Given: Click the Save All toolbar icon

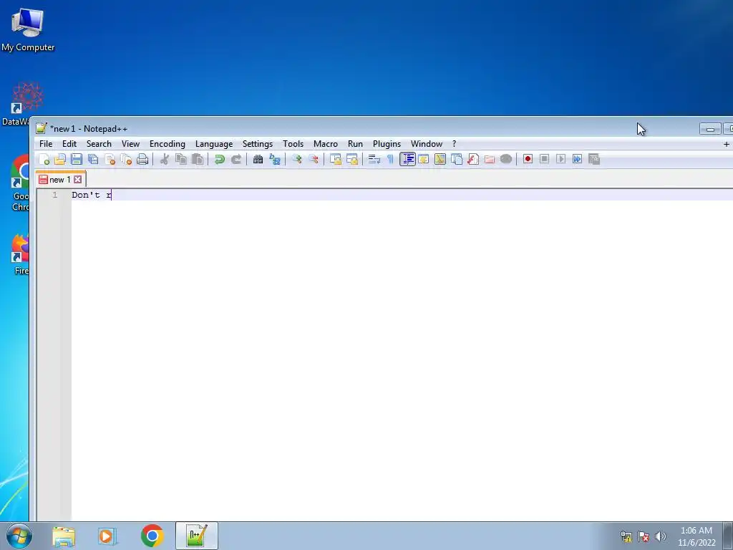Looking at the screenshot, I should pos(93,159).
